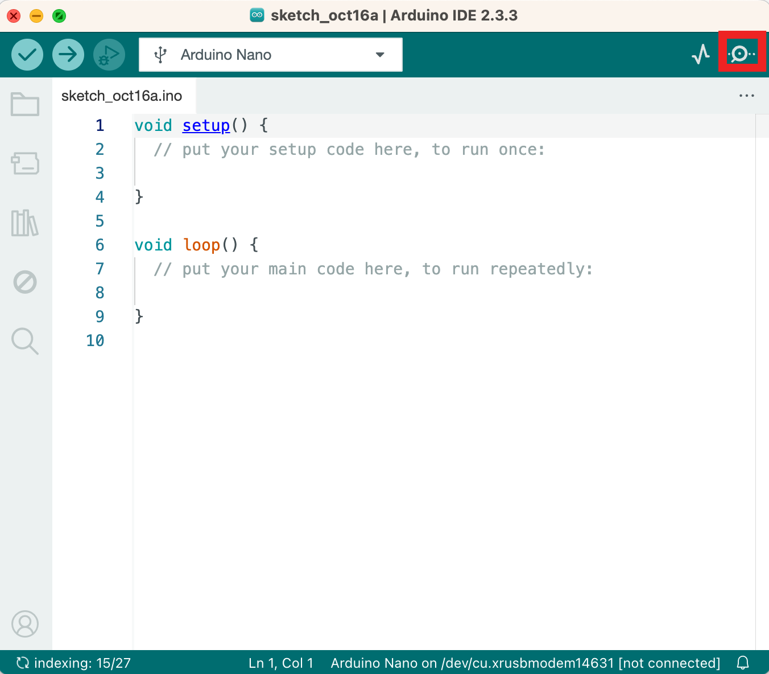769x674 pixels.
Task: Click the USB icon in board selector
Action: pos(161,55)
